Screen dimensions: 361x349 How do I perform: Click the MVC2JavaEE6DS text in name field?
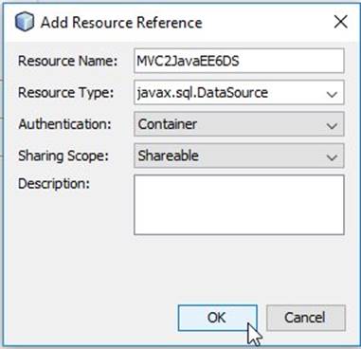pos(188,61)
